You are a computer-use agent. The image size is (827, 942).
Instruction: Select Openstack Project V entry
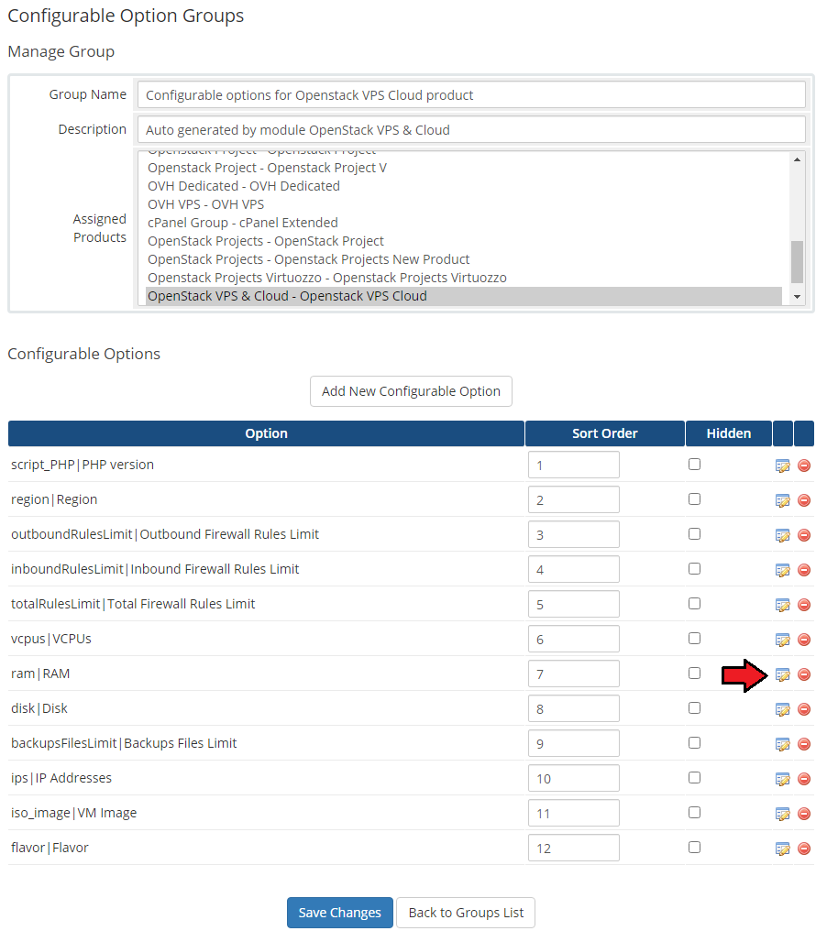pyautogui.click(x=463, y=168)
